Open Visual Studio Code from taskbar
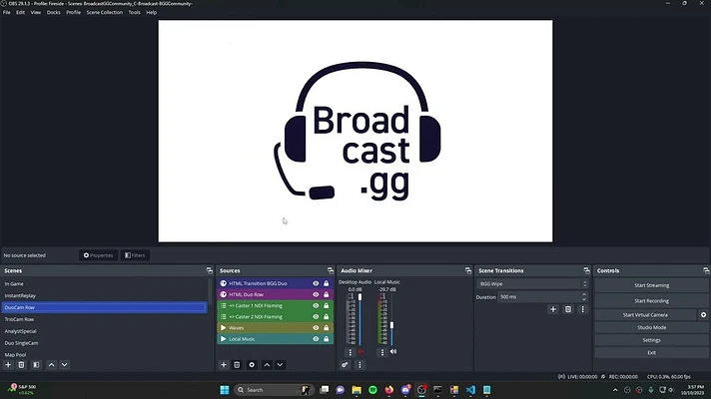Image resolution: width=711 pixels, height=399 pixels. [x=470, y=390]
